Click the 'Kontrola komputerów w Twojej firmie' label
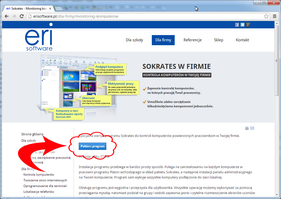The width and height of the screenshot is (281, 199). tap(177, 75)
